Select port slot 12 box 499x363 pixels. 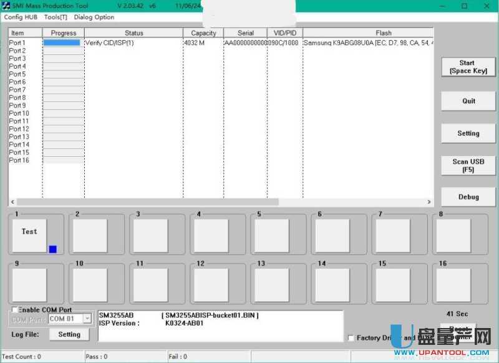211,285
